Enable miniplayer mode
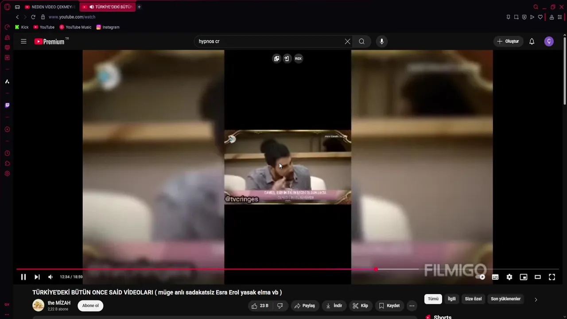The width and height of the screenshot is (567, 319). tap(524, 277)
